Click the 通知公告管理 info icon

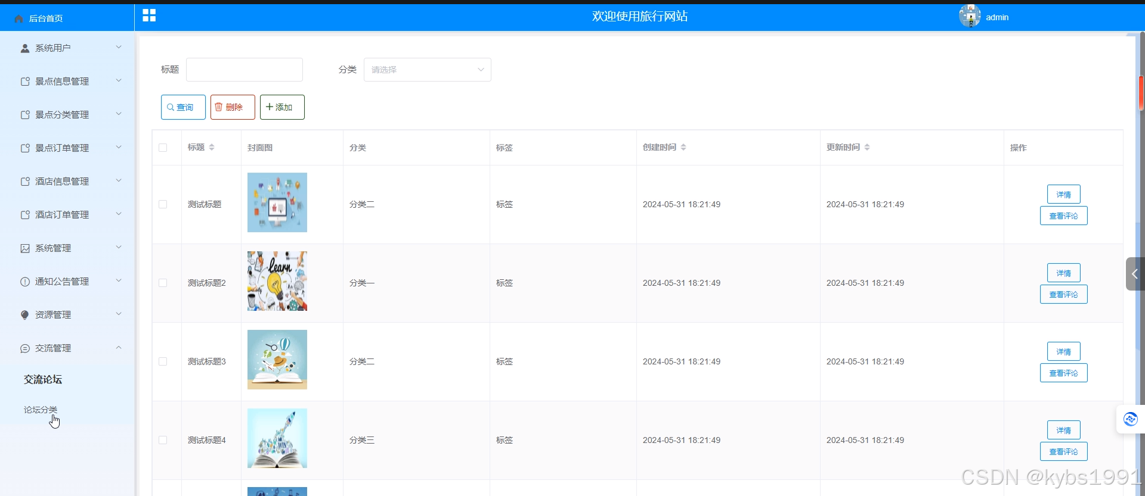pyautogui.click(x=25, y=282)
